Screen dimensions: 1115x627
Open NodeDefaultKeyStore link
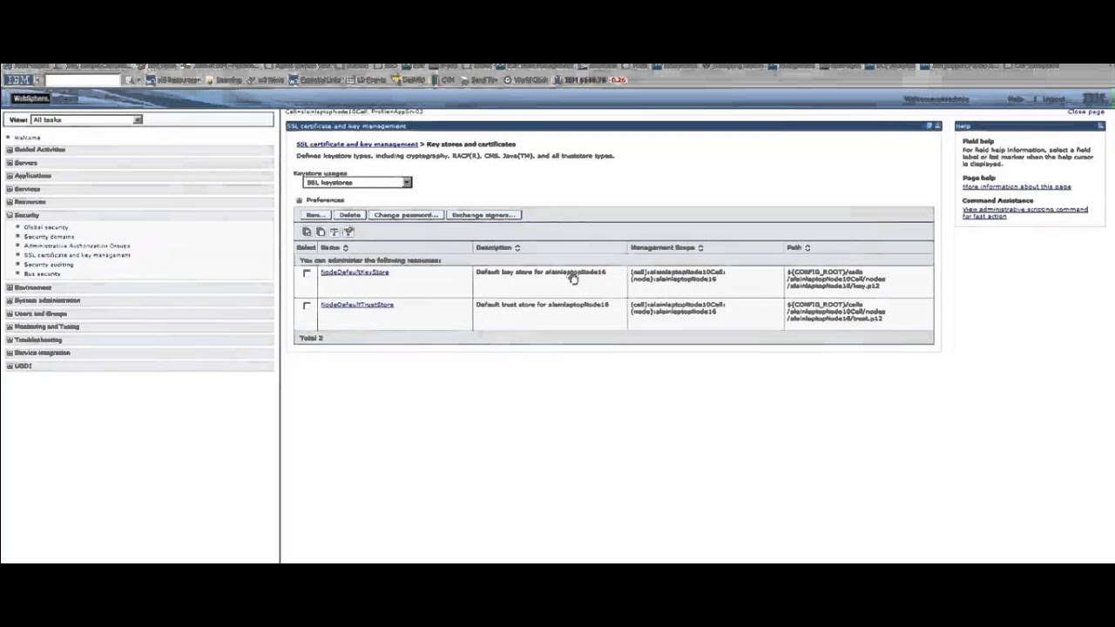tap(355, 273)
